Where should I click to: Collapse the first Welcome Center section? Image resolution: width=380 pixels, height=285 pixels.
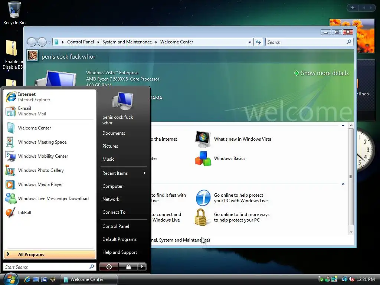pyautogui.click(x=343, y=125)
